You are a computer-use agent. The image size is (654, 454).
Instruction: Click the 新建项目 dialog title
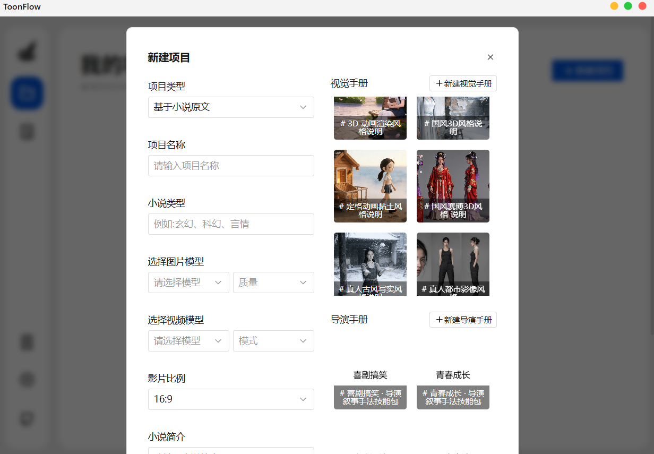click(169, 58)
